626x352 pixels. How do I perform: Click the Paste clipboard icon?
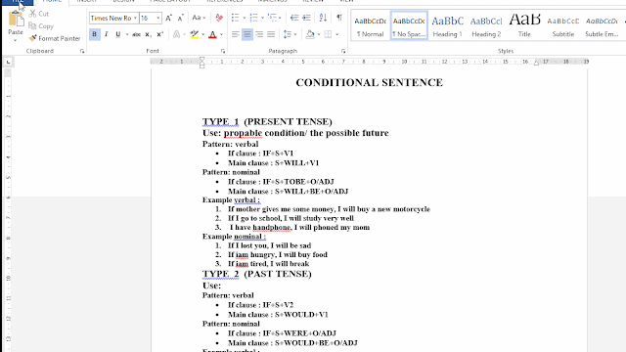pyautogui.click(x=16, y=19)
